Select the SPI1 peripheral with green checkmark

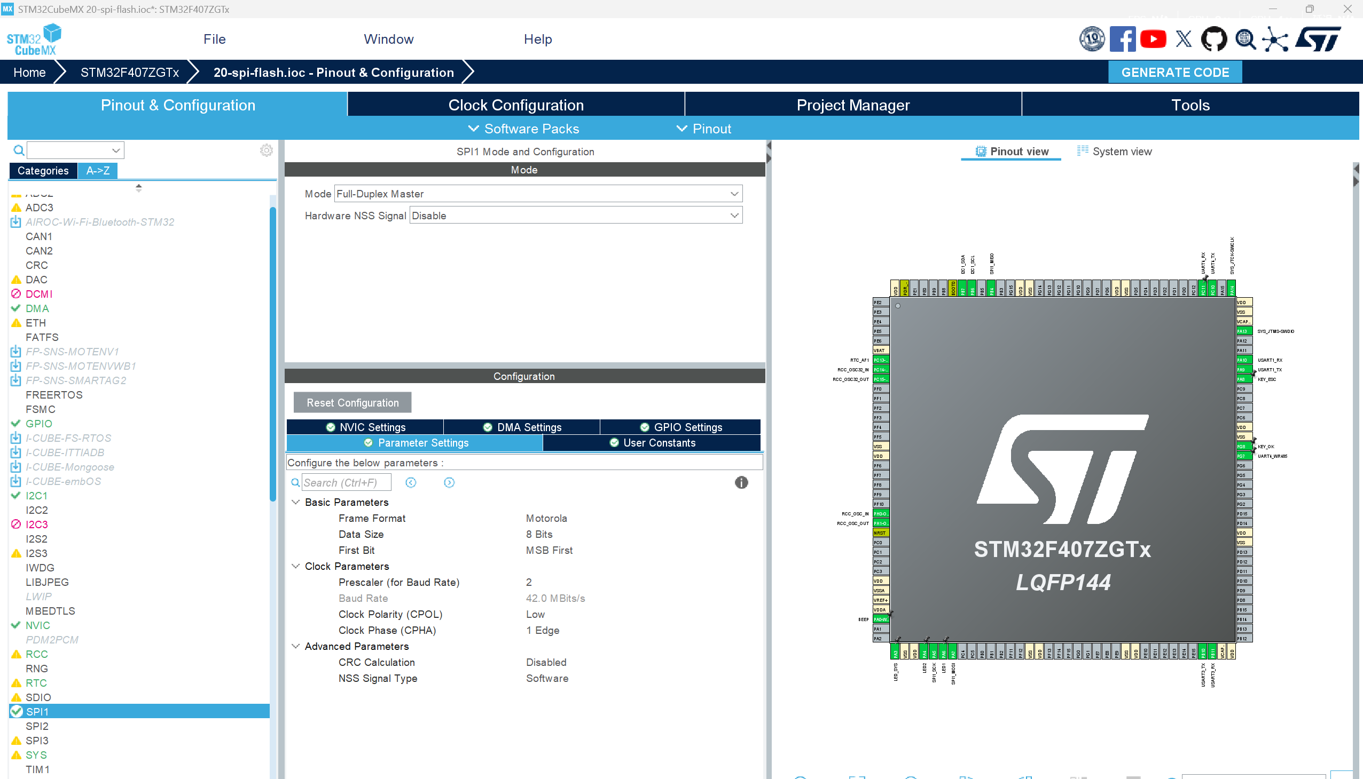click(37, 712)
